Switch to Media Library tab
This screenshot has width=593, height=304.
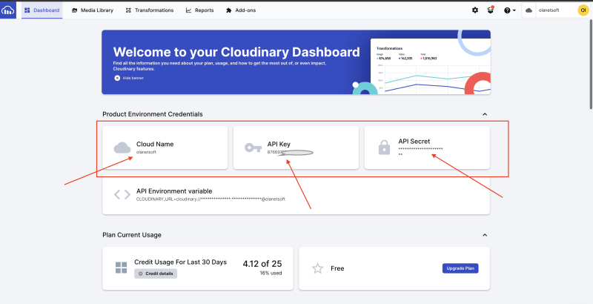point(93,10)
